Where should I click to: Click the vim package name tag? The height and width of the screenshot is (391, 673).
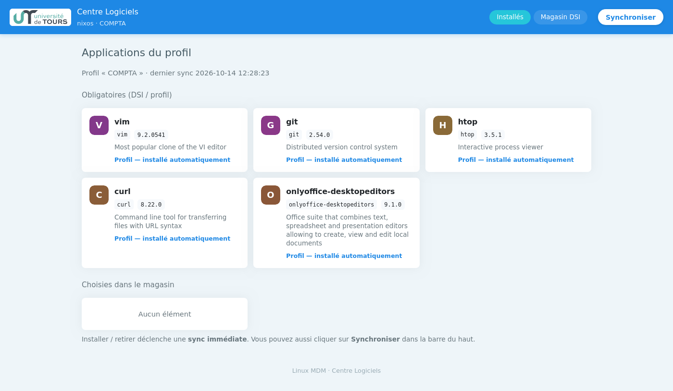click(x=123, y=135)
